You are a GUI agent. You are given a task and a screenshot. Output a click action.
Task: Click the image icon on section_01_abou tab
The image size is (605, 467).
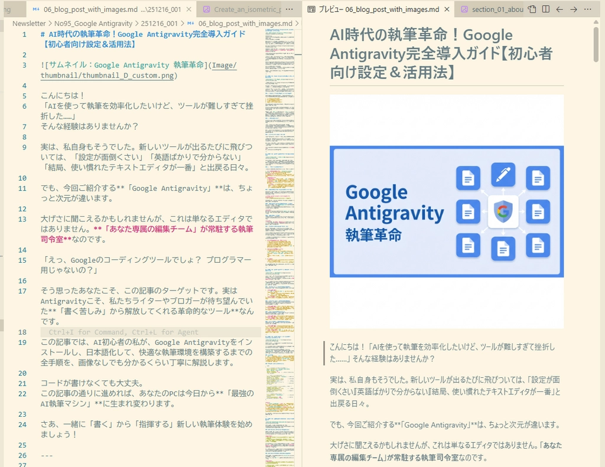click(x=464, y=9)
